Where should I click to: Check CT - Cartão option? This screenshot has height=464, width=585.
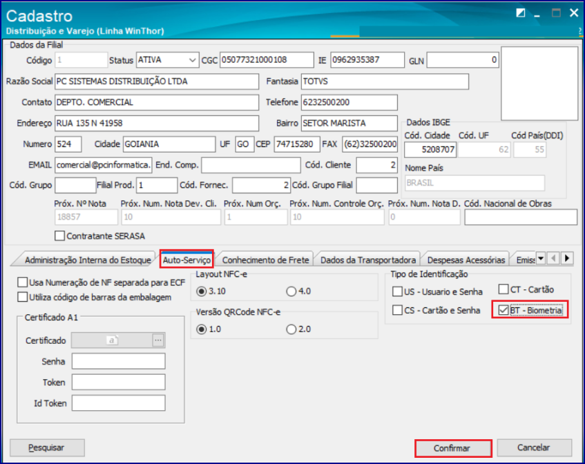[x=504, y=289]
